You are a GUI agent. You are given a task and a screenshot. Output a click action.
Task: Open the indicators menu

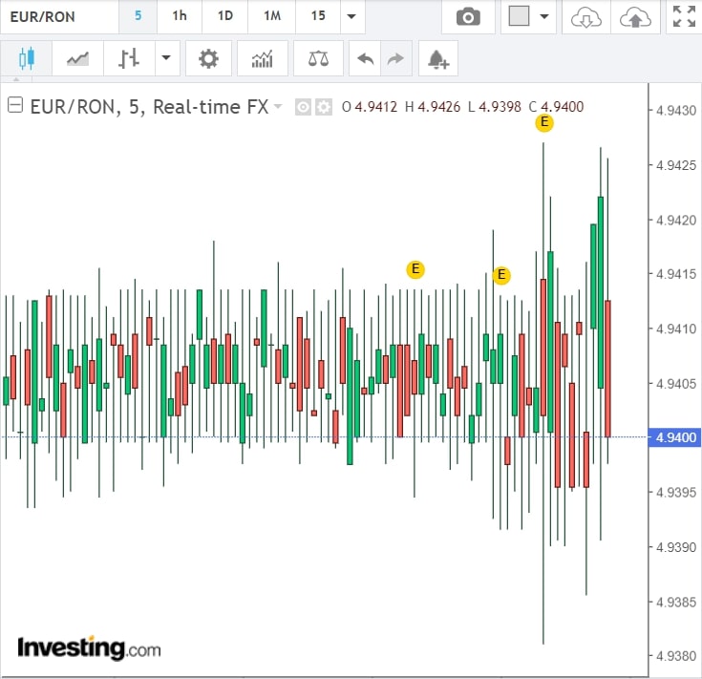(262, 59)
